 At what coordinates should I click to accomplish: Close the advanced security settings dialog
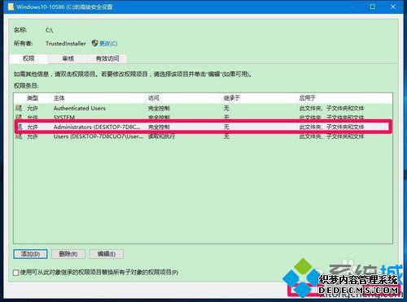pos(393,6)
